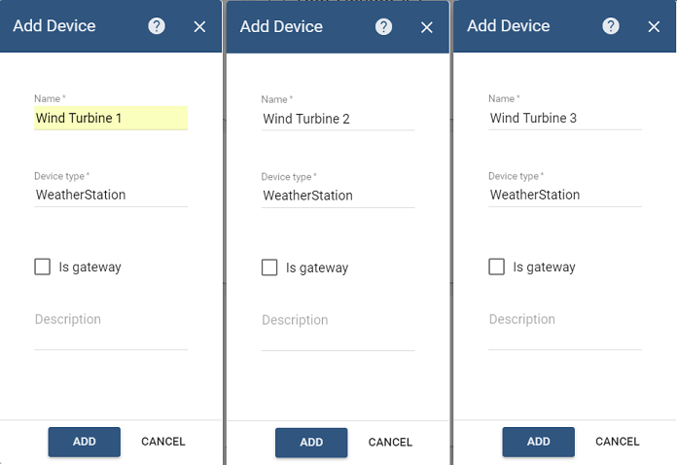Focus the Description field under Wind Turbine 3
The height and width of the screenshot is (465, 677).
(x=564, y=331)
